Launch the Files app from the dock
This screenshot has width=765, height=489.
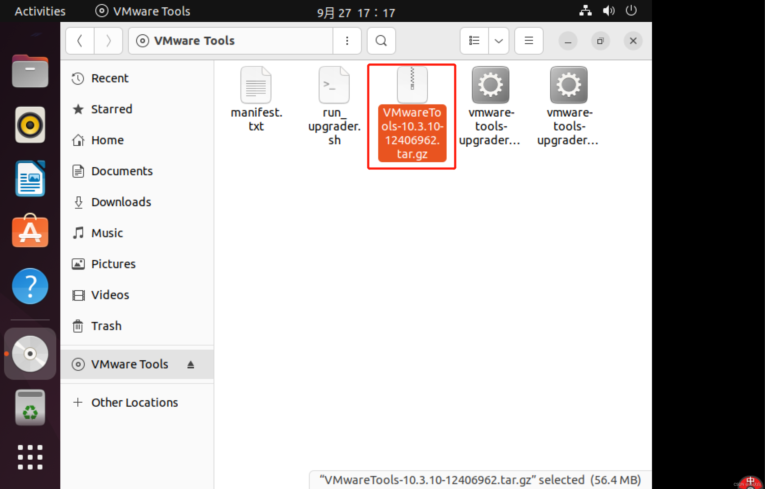point(30,71)
